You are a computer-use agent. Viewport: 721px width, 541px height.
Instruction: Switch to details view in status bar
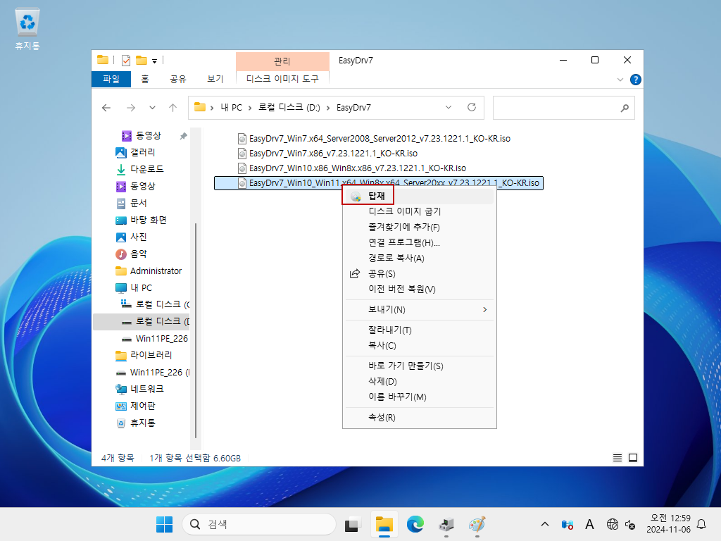617,458
